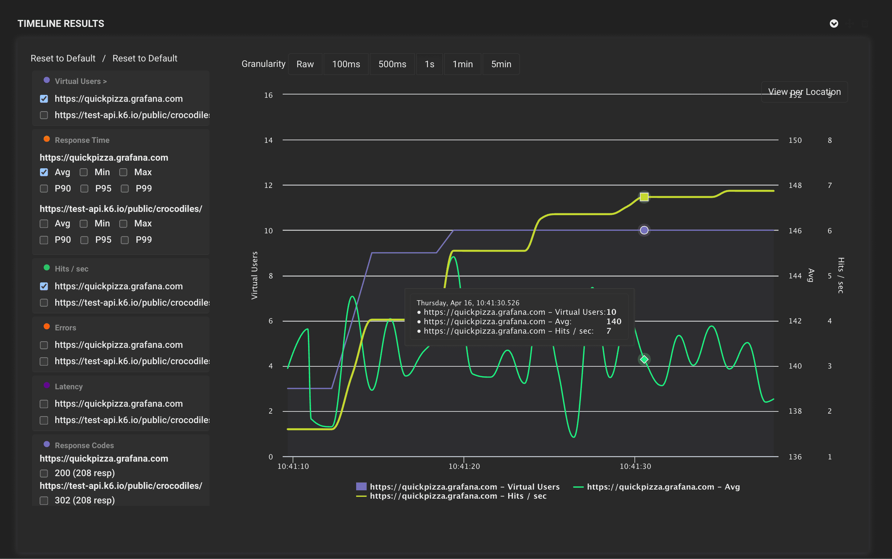Set granularity to 1min

(462, 64)
